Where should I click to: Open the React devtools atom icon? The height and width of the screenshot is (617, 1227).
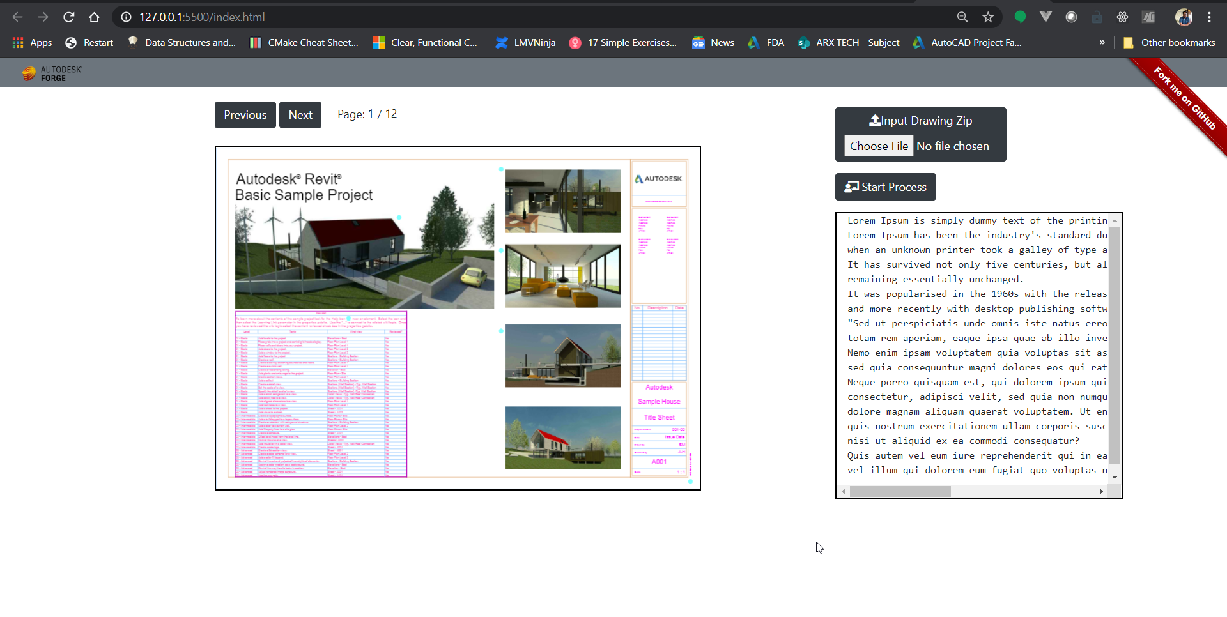click(1122, 17)
